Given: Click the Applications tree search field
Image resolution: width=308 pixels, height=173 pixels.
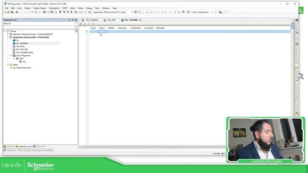Looking at the screenshot, I should 38,27.
